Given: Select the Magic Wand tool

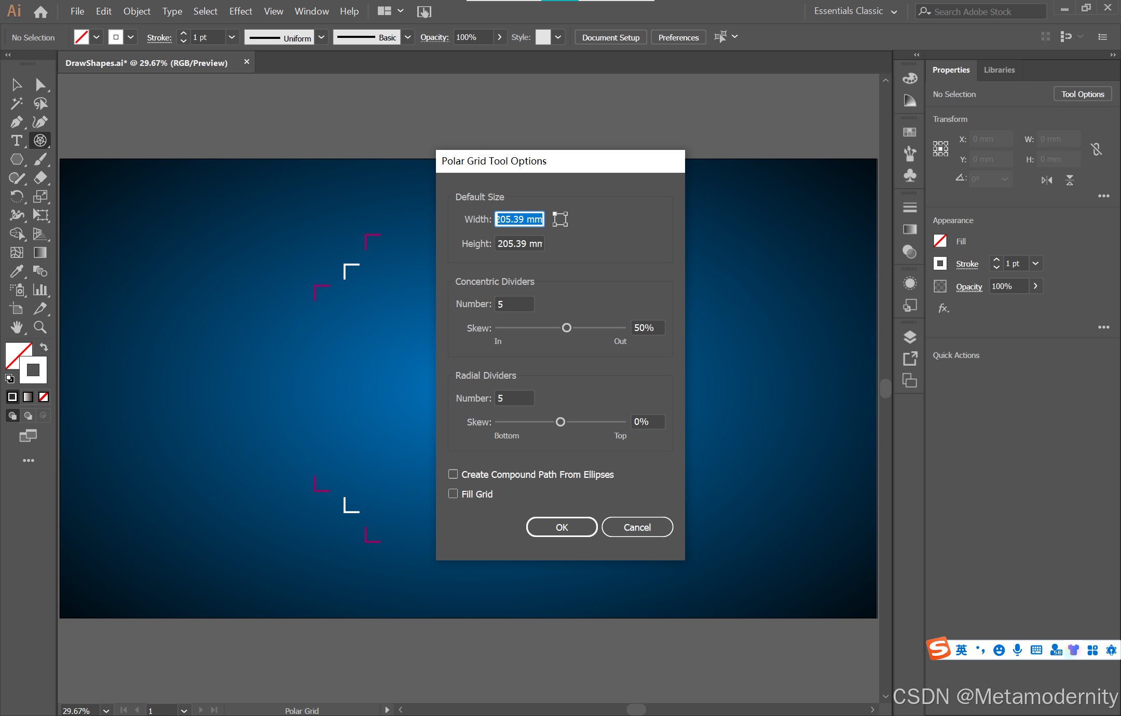Looking at the screenshot, I should [x=16, y=103].
